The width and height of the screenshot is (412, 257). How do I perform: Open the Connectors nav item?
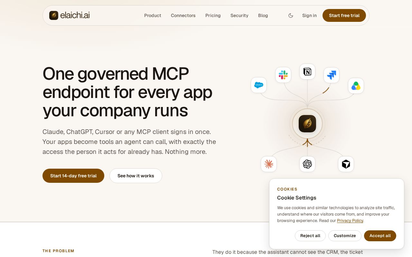tap(183, 15)
